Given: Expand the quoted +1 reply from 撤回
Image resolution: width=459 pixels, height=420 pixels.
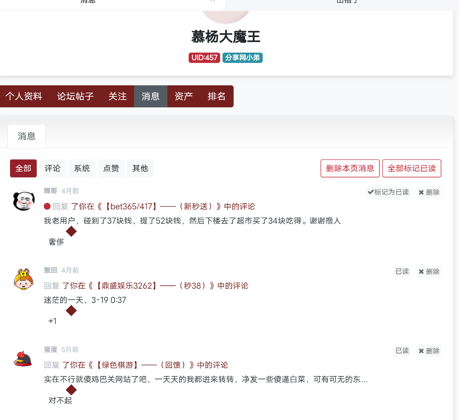Looking at the screenshot, I should point(71,311).
